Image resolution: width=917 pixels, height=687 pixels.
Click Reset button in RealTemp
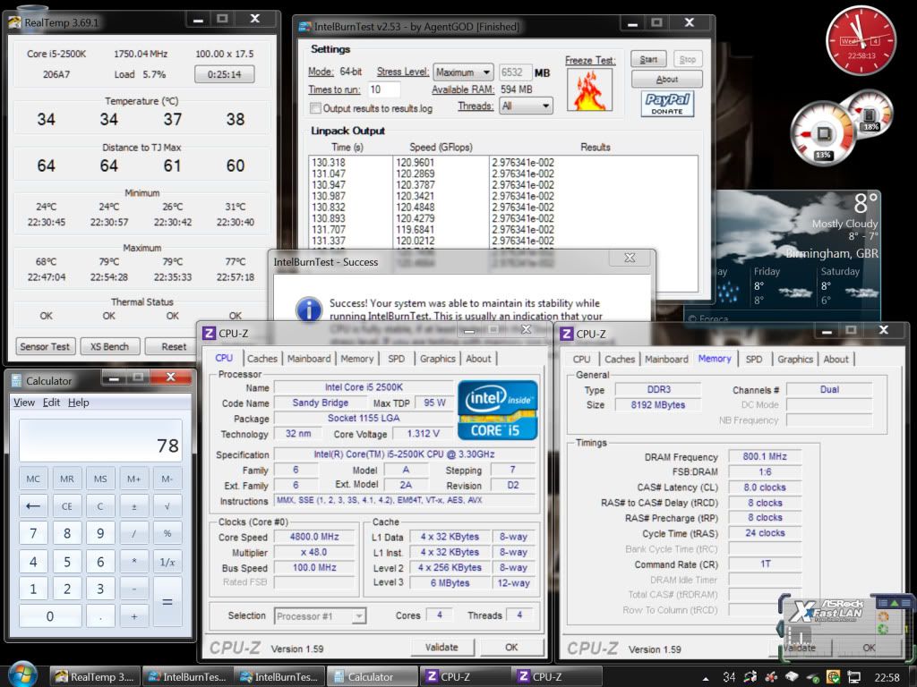coord(173,346)
